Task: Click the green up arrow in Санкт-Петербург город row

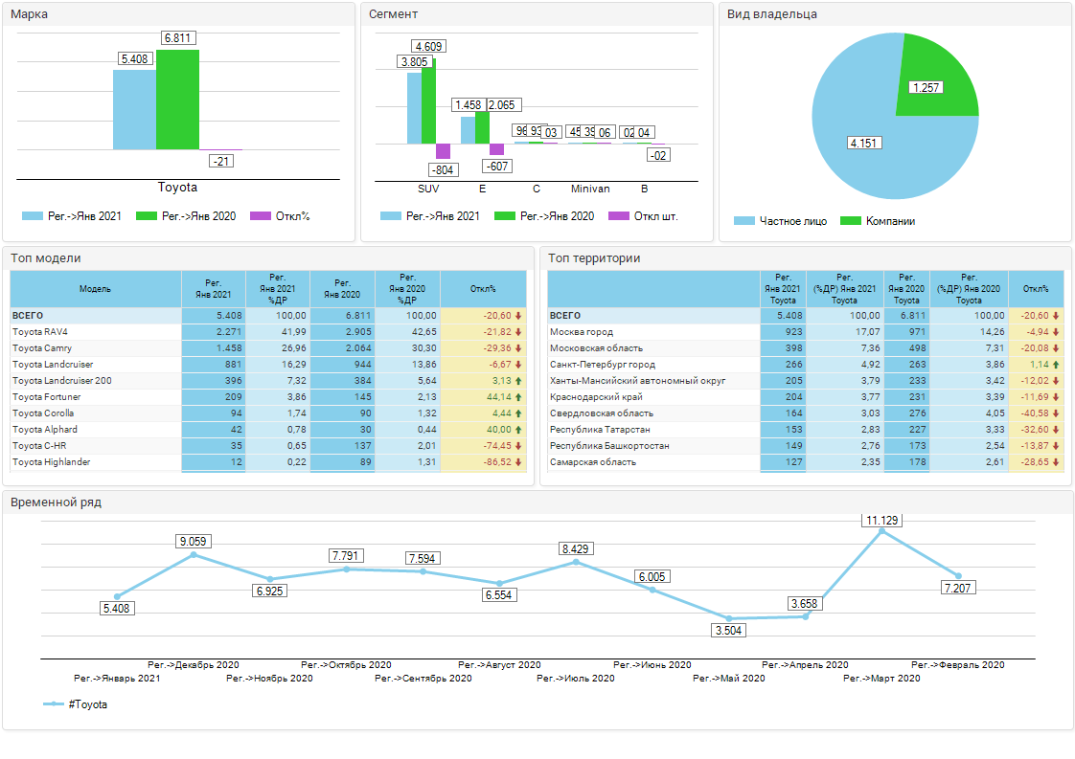Action: click(x=1056, y=365)
